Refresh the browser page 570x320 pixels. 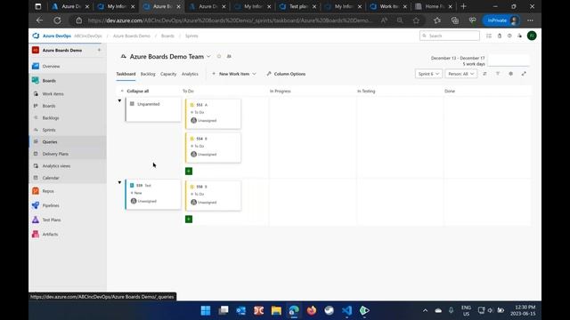(x=57, y=20)
